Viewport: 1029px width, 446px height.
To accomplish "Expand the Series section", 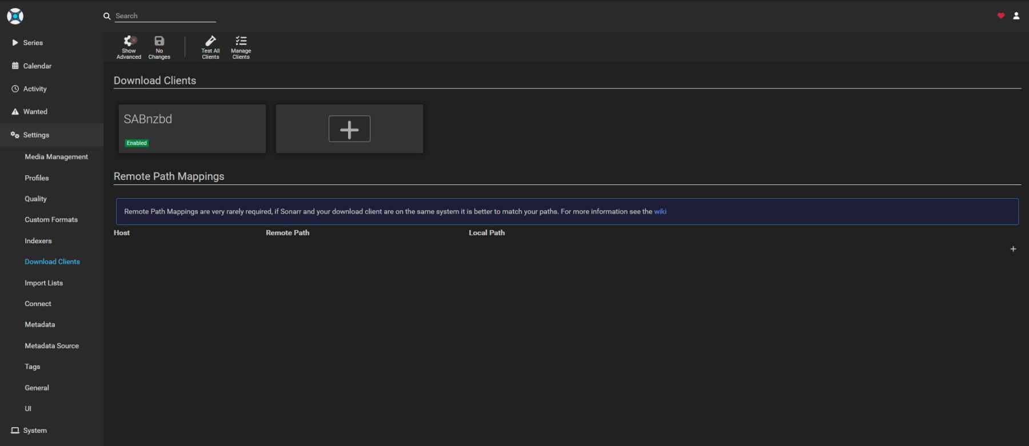I will point(33,43).
